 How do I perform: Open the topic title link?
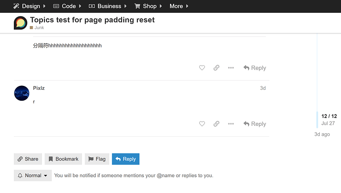[x=92, y=20]
